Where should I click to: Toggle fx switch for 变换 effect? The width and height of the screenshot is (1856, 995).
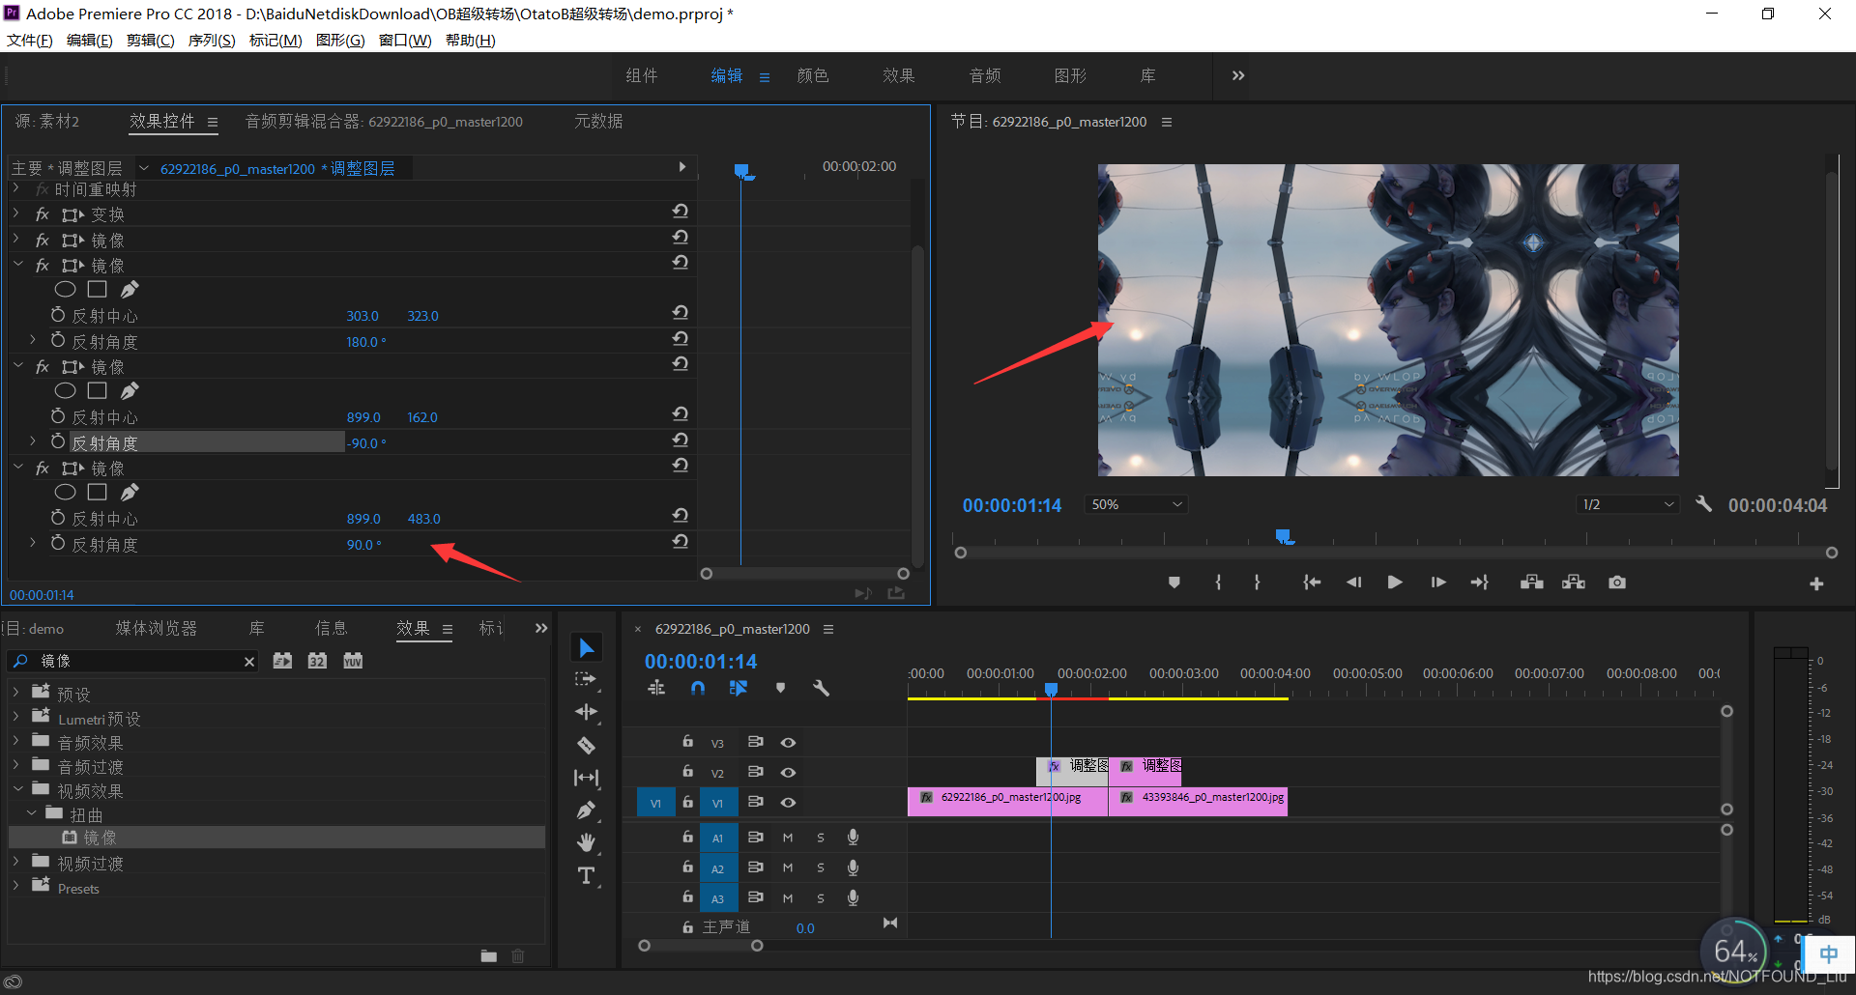(x=43, y=214)
